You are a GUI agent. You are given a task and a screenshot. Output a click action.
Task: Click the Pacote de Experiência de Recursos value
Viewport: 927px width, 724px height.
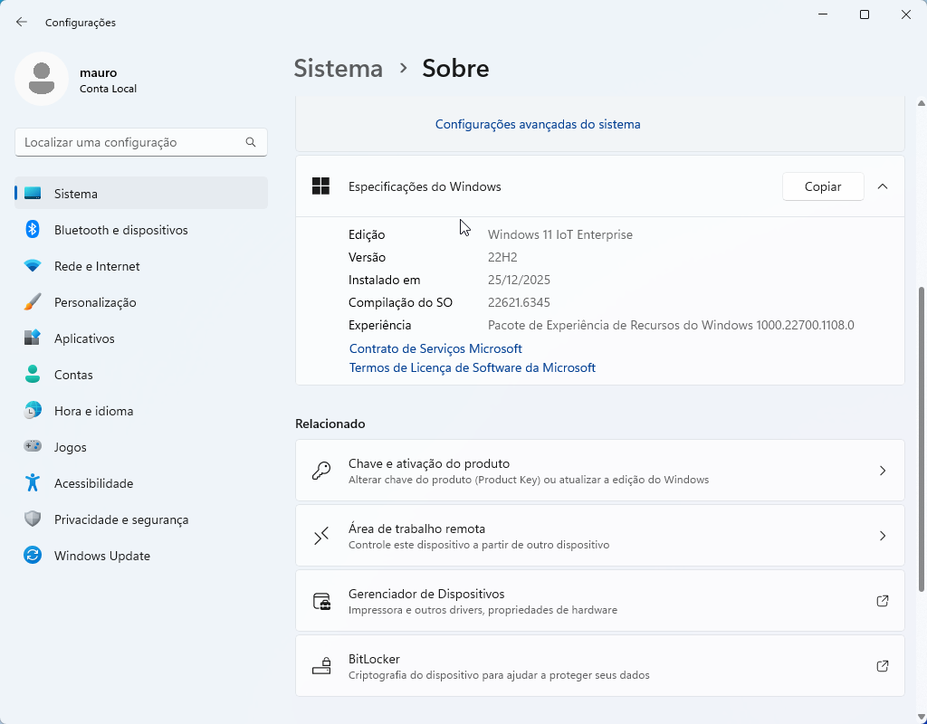671,325
